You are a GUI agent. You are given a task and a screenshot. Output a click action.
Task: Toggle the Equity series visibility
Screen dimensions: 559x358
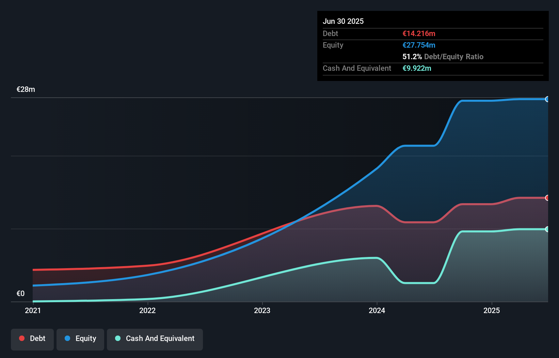pos(80,339)
